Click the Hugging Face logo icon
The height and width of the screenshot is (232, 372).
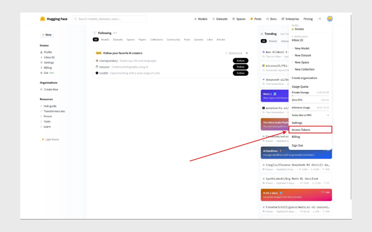point(43,19)
